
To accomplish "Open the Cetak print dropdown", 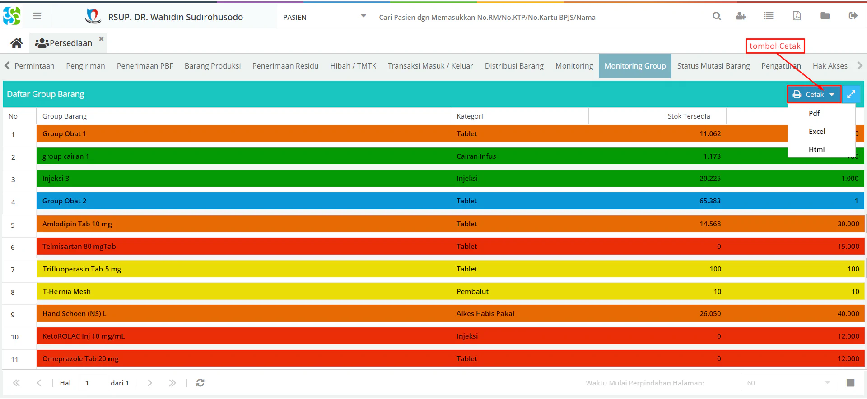I will [x=814, y=94].
